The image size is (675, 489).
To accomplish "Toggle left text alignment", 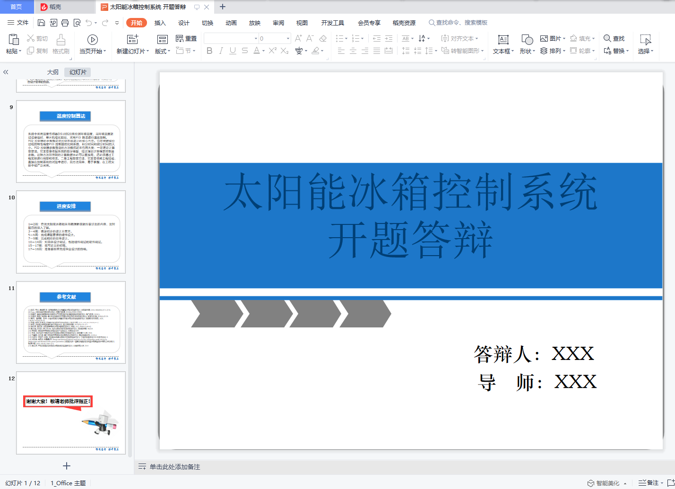I will coord(341,51).
